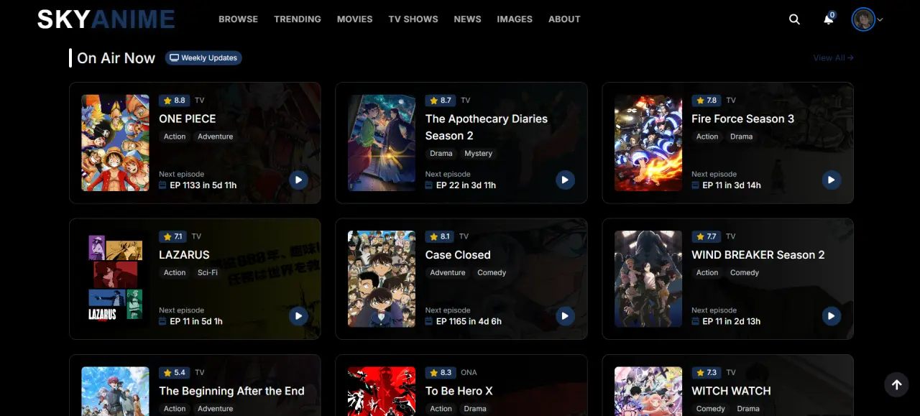Click ONE PIECE 8.8 star rating badge
The width and height of the screenshot is (920, 416).
click(175, 101)
